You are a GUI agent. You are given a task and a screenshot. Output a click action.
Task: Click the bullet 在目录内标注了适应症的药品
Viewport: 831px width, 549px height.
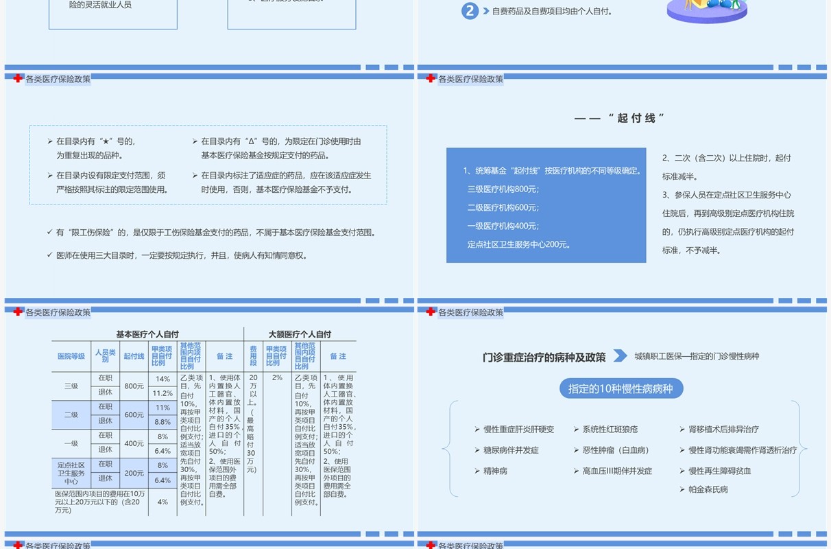(x=282, y=183)
